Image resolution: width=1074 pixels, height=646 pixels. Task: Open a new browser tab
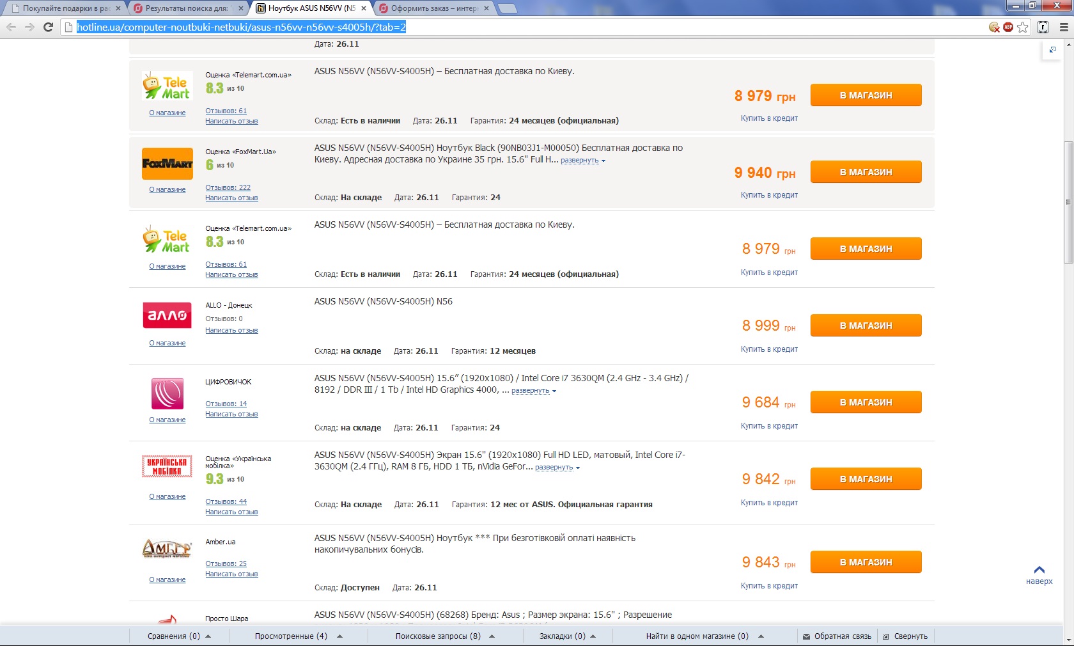tap(507, 8)
